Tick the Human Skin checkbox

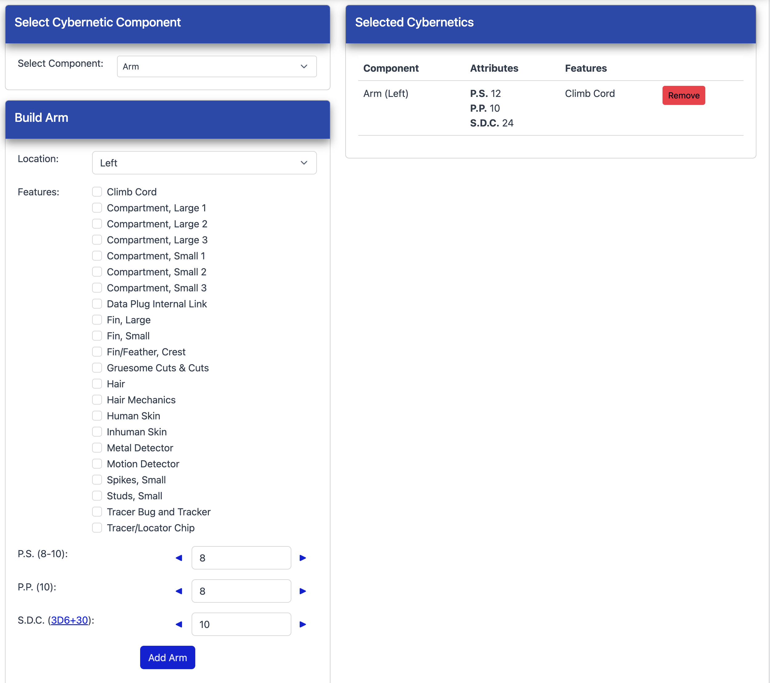click(x=97, y=416)
